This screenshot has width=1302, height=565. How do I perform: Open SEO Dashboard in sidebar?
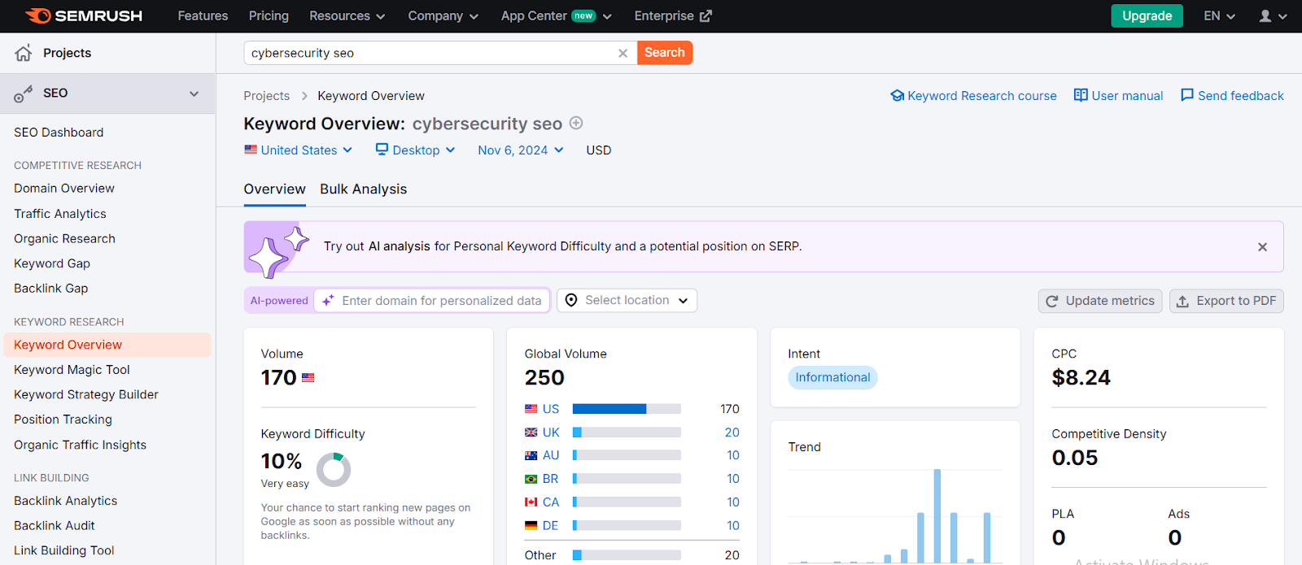[x=59, y=133]
